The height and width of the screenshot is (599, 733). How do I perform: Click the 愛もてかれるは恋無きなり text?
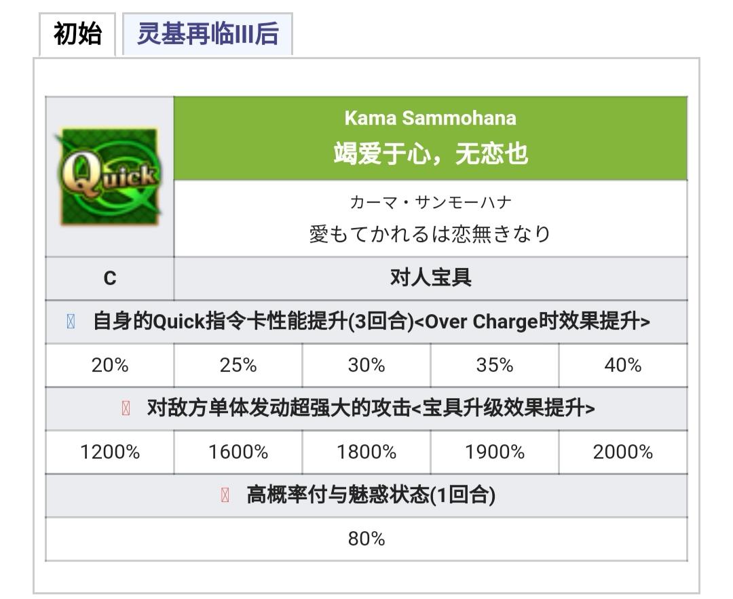click(430, 233)
